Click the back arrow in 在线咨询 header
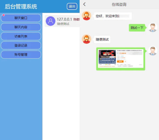The image size is (159, 140). tap(84, 4)
